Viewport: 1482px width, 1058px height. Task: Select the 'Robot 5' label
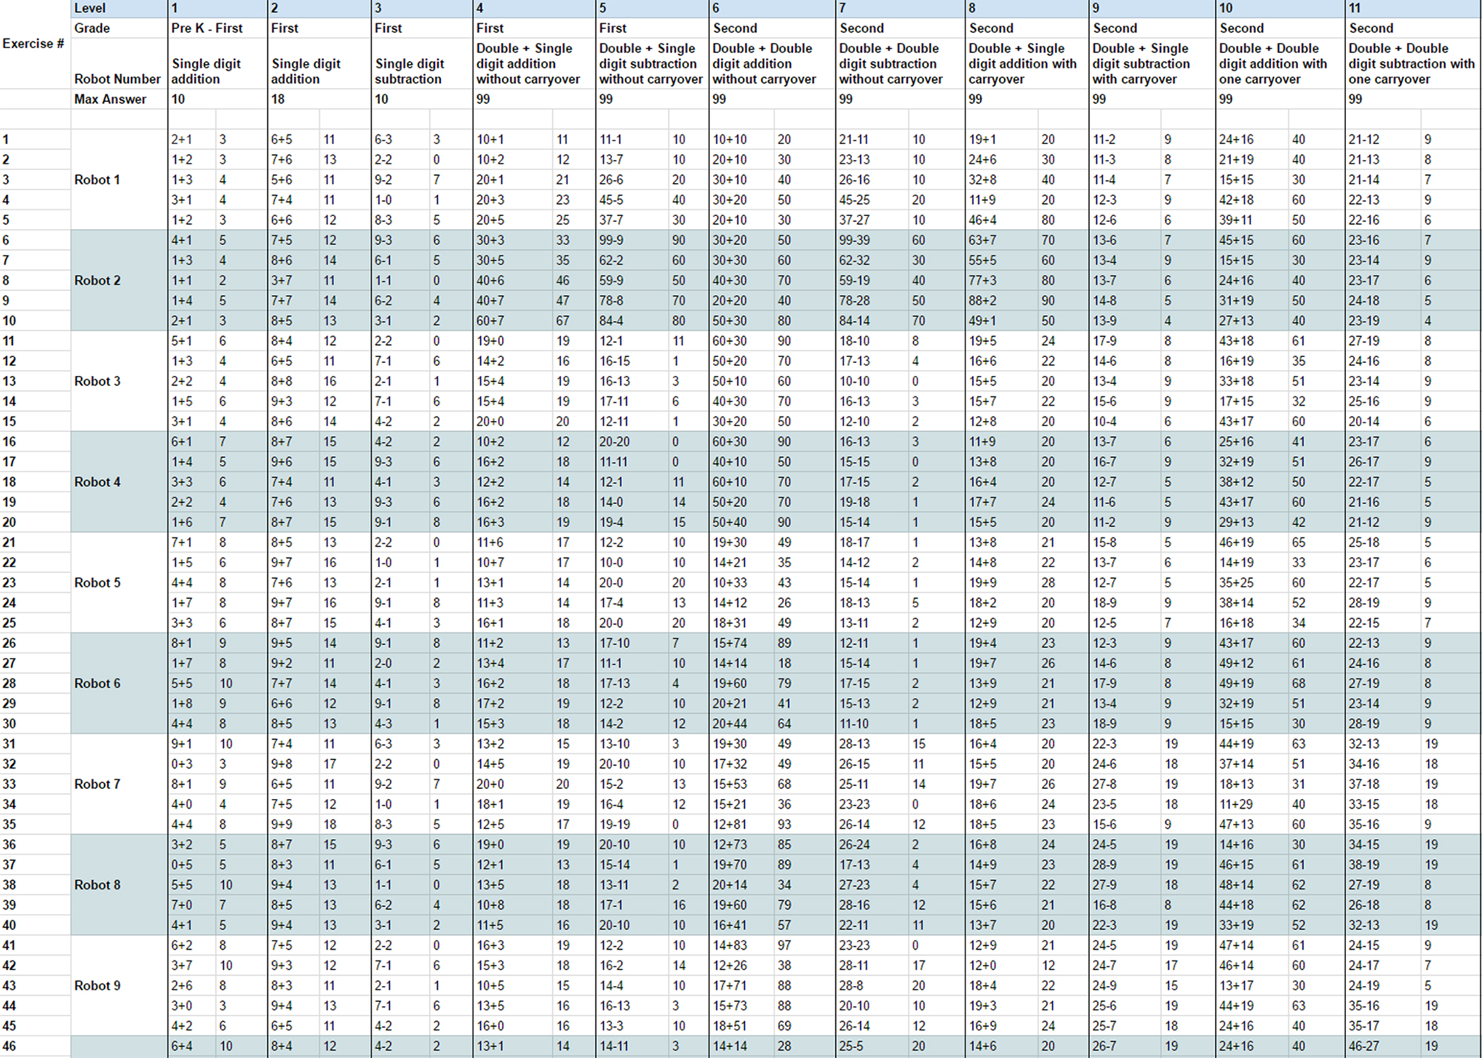click(x=97, y=582)
